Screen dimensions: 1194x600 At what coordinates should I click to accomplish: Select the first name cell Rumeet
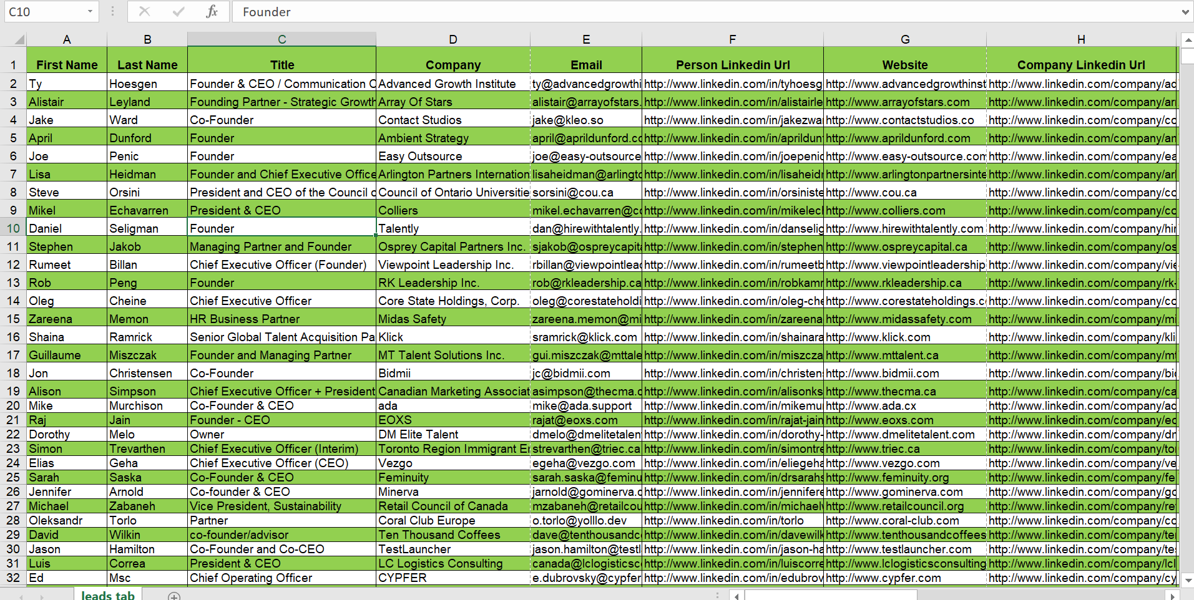67,264
